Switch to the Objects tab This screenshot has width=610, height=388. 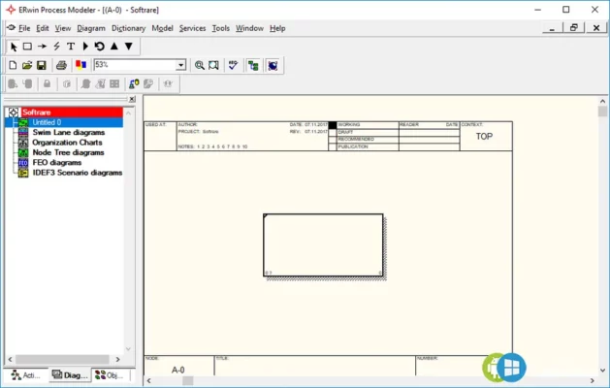click(x=110, y=375)
